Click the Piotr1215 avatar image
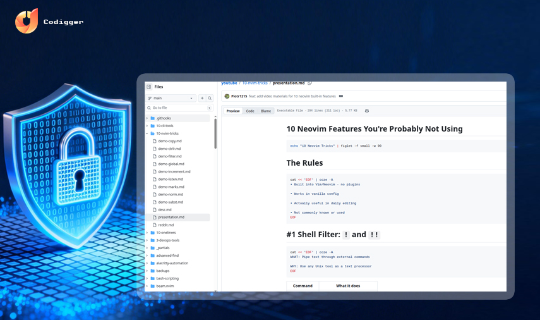The width and height of the screenshot is (540, 320). pyautogui.click(x=227, y=96)
